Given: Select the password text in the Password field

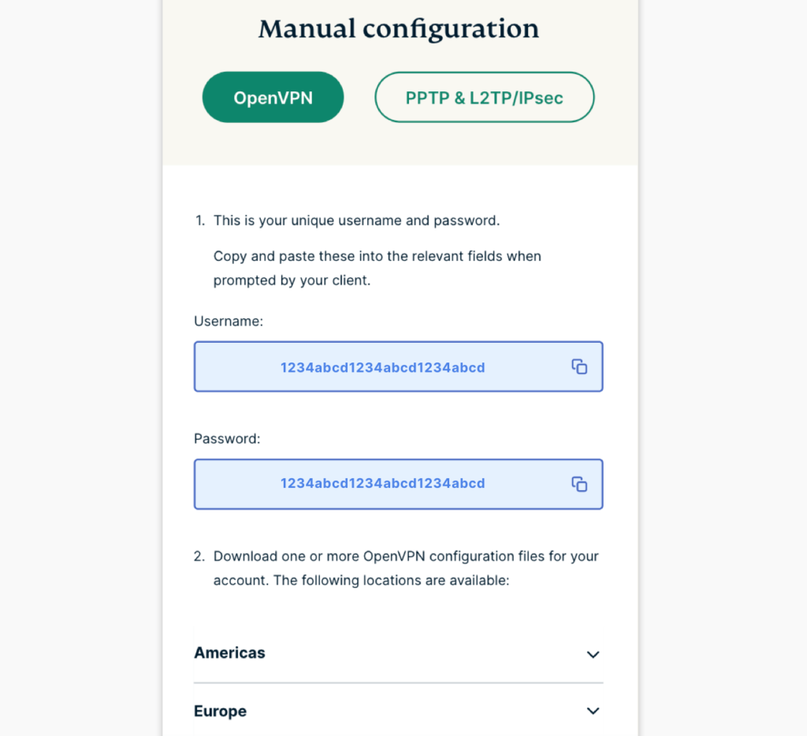Looking at the screenshot, I should point(382,484).
